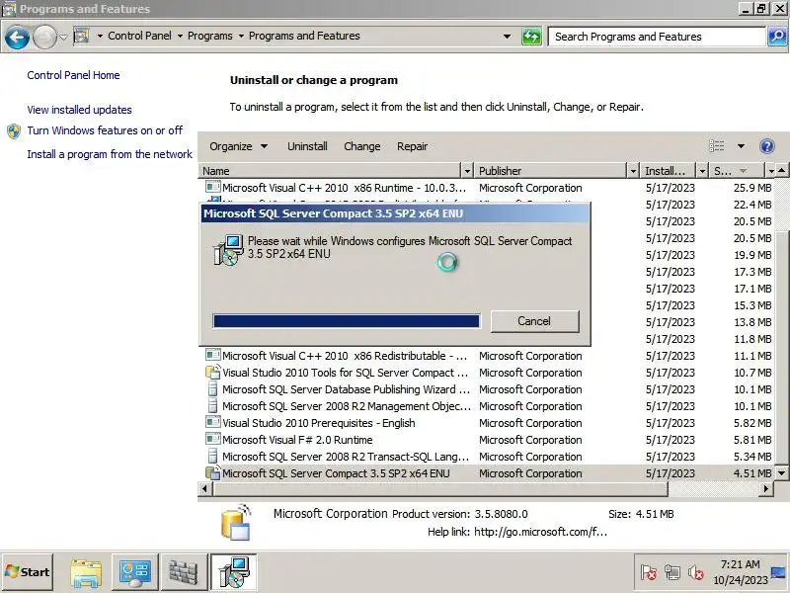The width and height of the screenshot is (790, 593).
Task: Click the Change toolbar button
Action: point(361,146)
